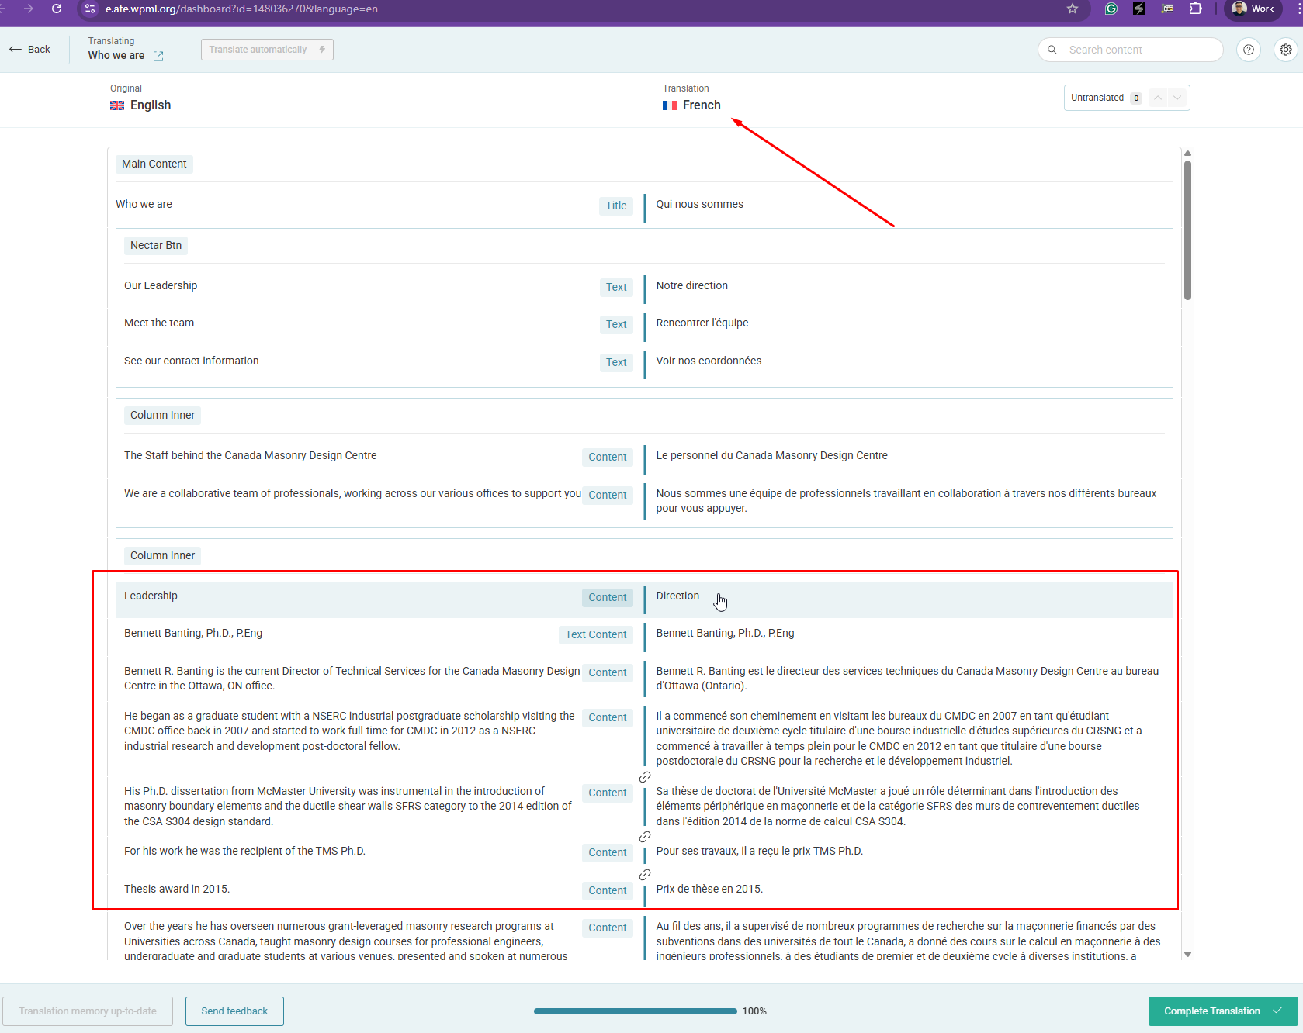Edit the translation 'Rencontrer l'équipe'

click(702, 323)
